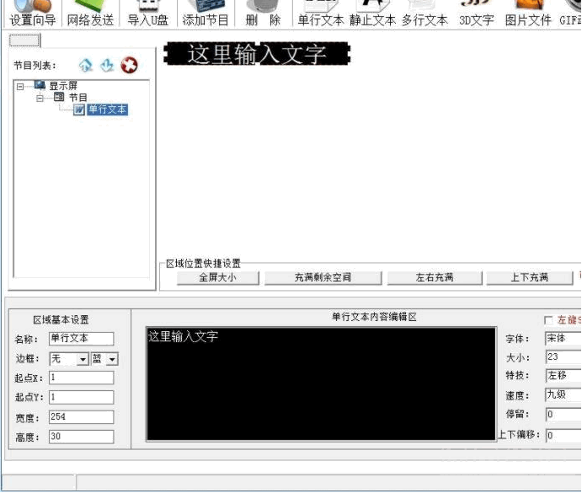This screenshot has width=582, height=493.
Task: Open the 设置向导 setup wizard
Action: pos(33,13)
